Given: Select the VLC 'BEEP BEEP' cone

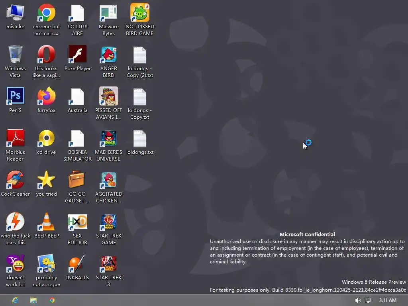Looking at the screenshot, I should coord(46,222).
